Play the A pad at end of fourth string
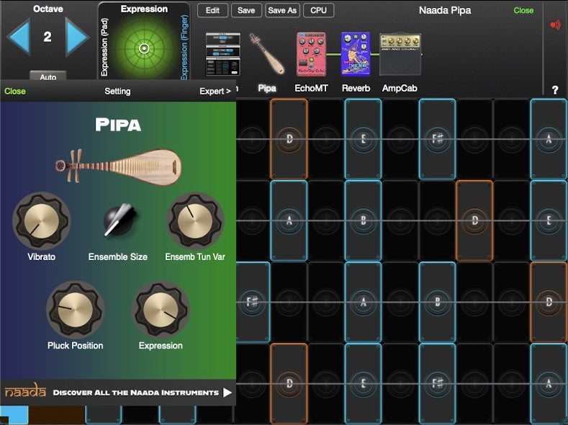The height and width of the screenshot is (425, 568). click(549, 383)
